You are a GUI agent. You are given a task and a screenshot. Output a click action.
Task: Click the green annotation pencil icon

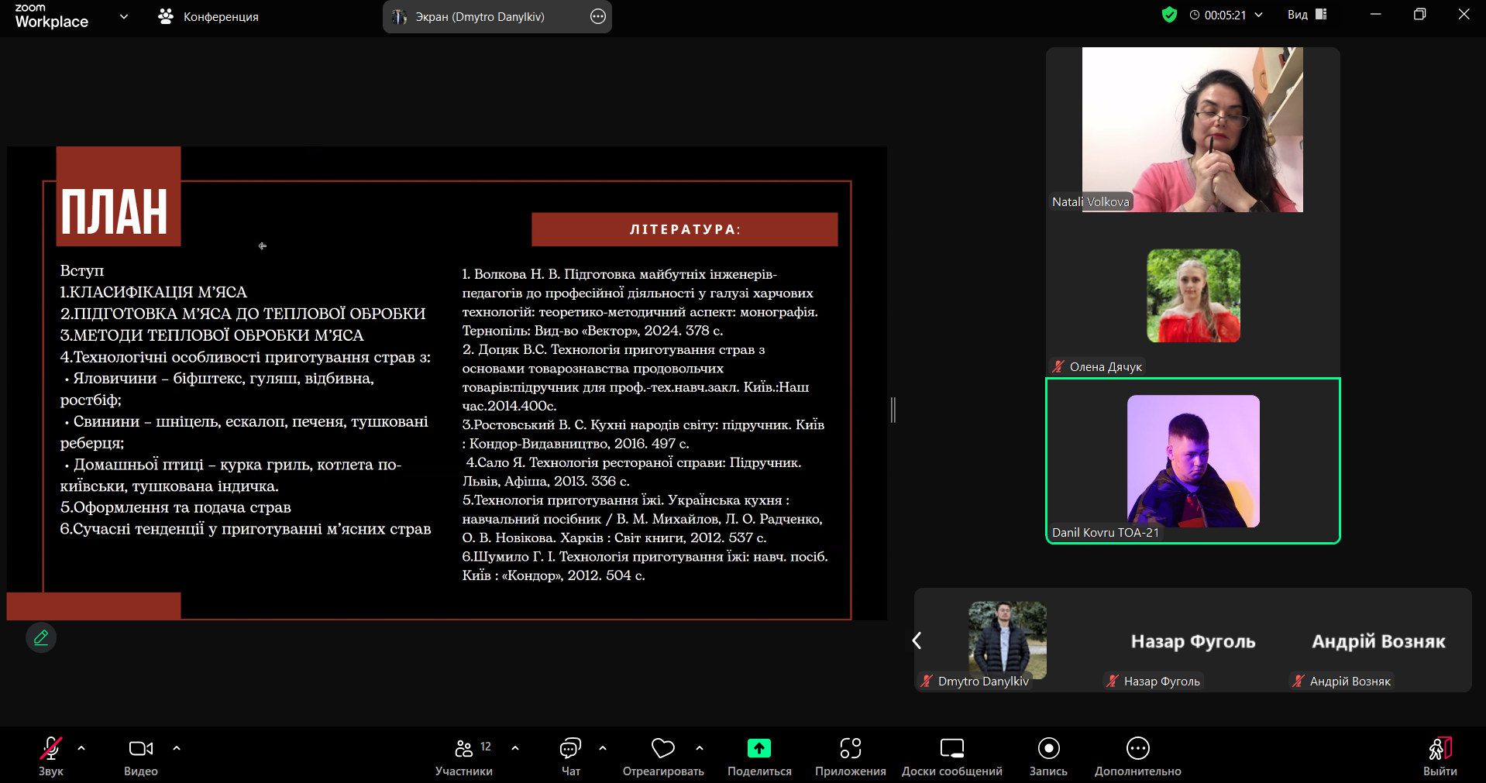click(x=41, y=637)
